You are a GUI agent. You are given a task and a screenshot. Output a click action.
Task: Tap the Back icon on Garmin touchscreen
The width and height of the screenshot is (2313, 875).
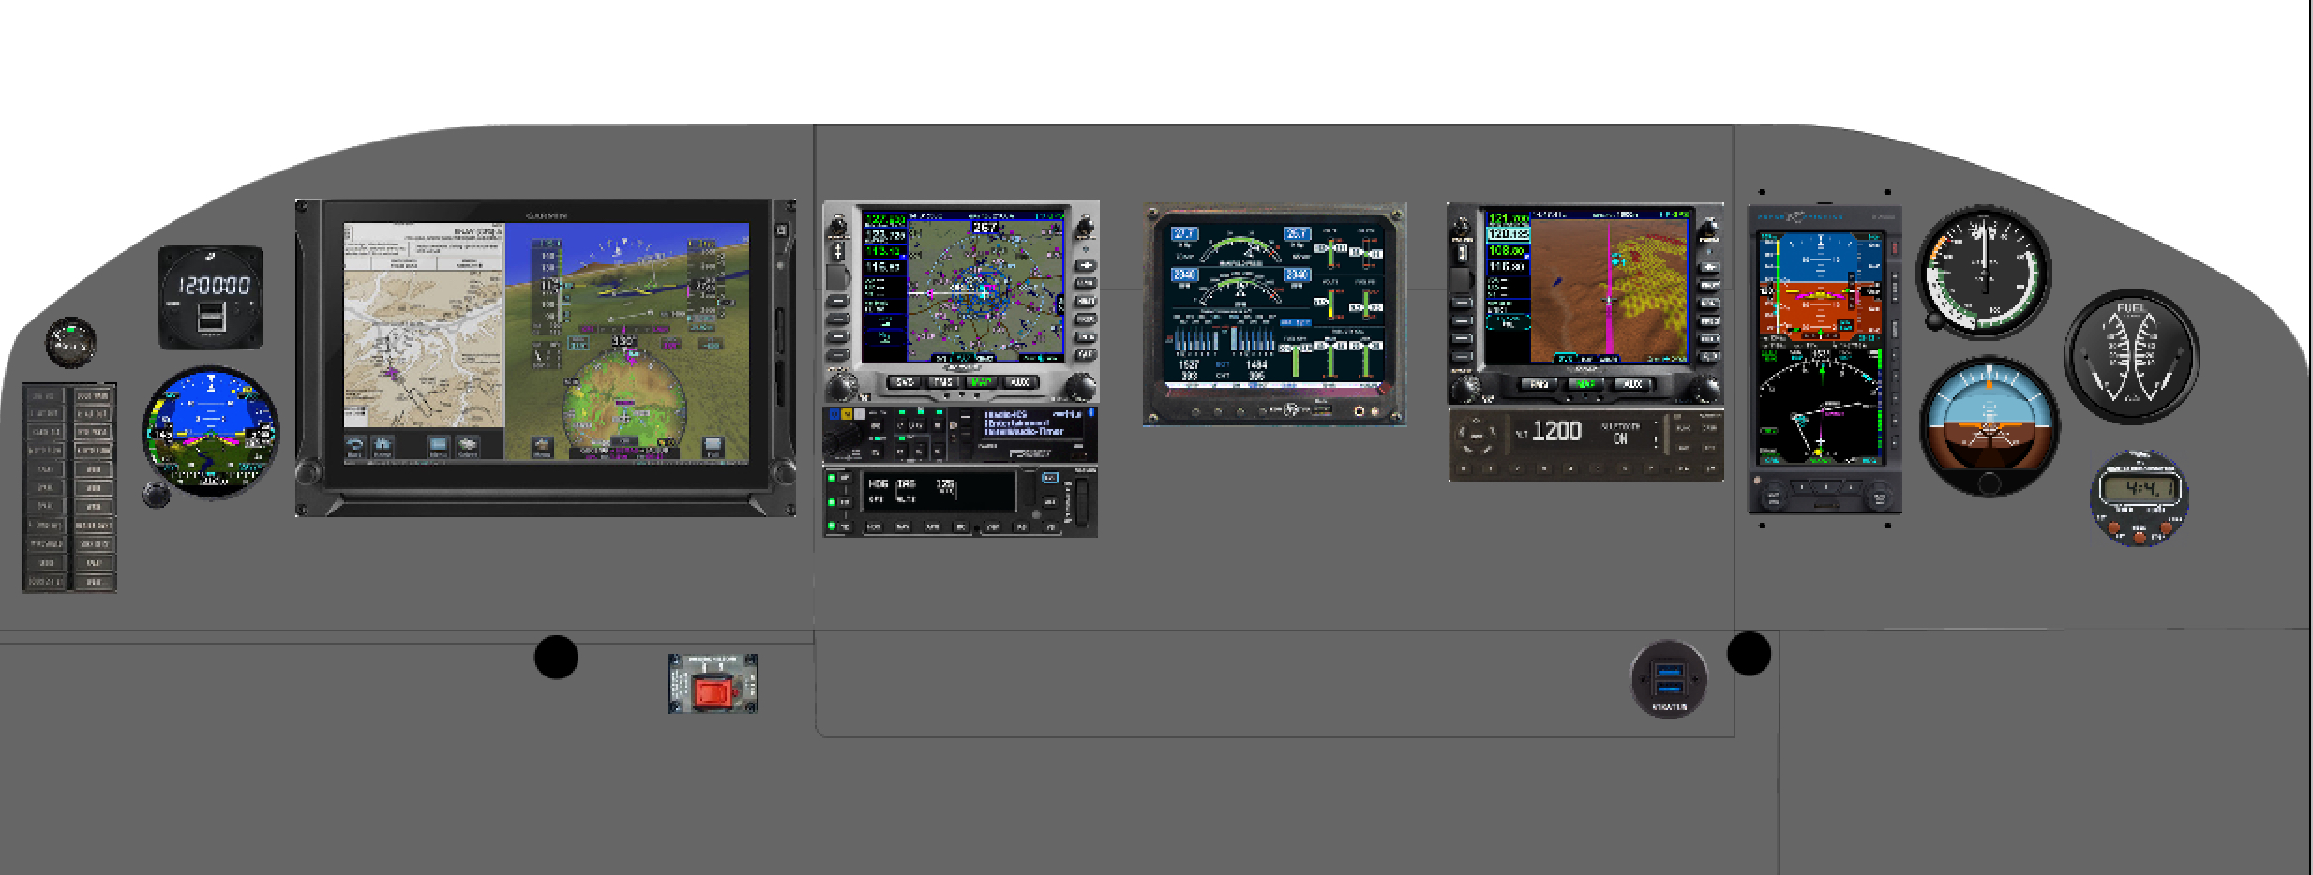click(355, 446)
